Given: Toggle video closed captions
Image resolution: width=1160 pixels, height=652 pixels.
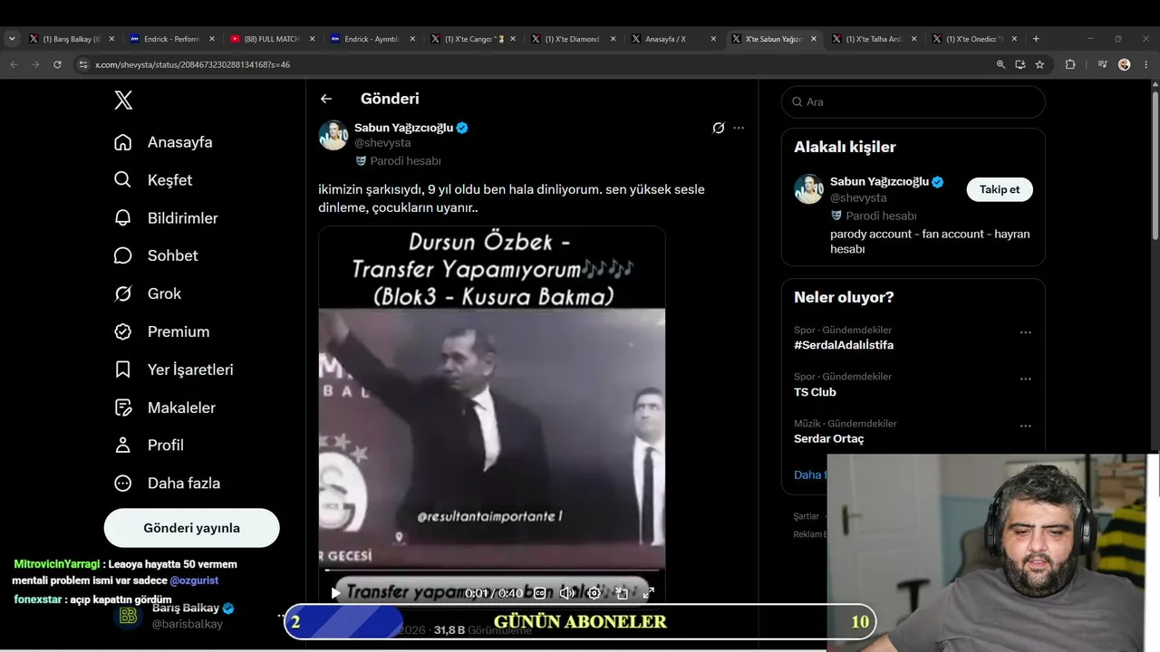Looking at the screenshot, I should point(540,593).
